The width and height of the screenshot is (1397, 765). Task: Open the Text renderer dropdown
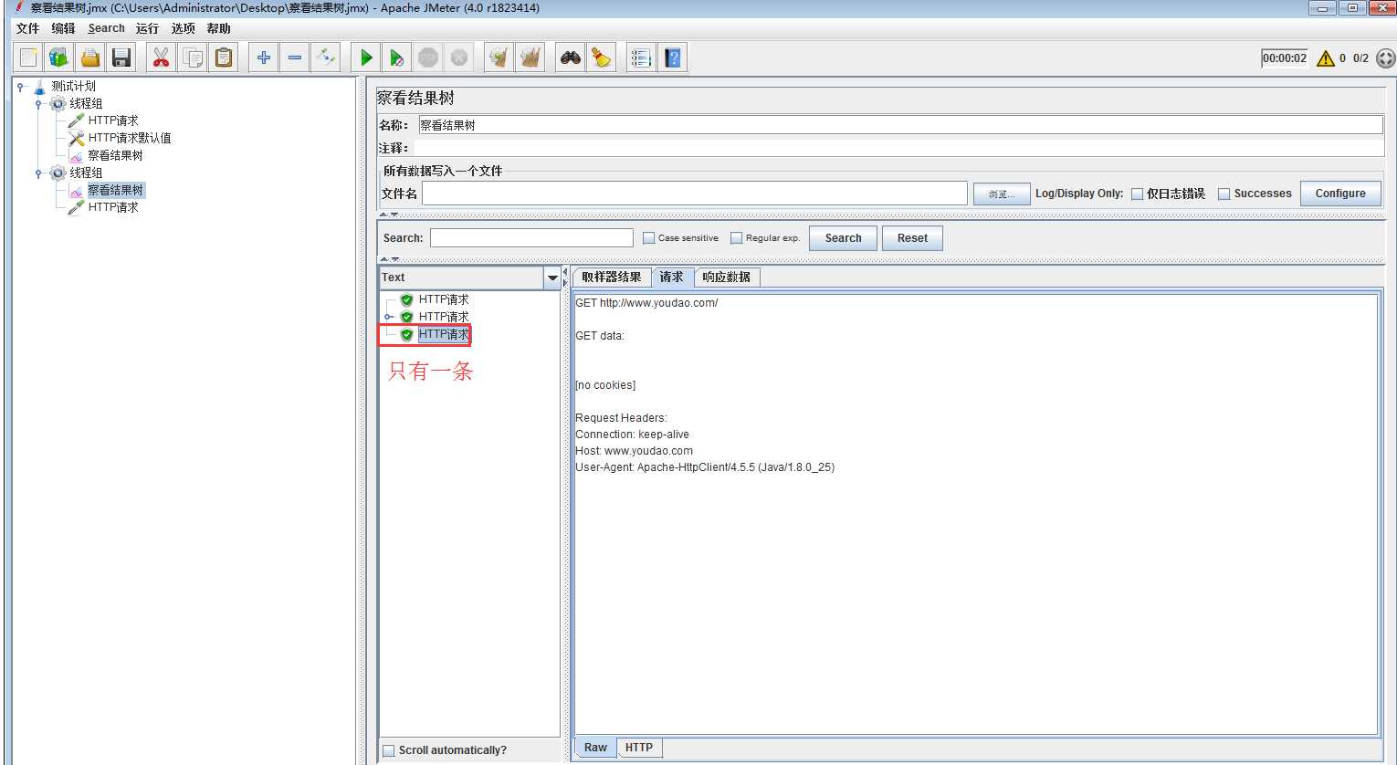pos(552,278)
